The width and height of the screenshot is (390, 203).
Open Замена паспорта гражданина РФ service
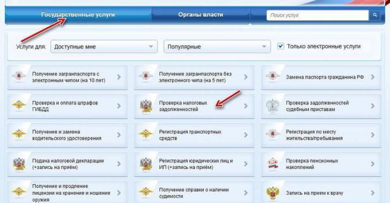(x=325, y=77)
